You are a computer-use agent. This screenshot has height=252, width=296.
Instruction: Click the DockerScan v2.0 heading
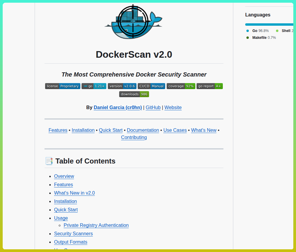click(134, 55)
